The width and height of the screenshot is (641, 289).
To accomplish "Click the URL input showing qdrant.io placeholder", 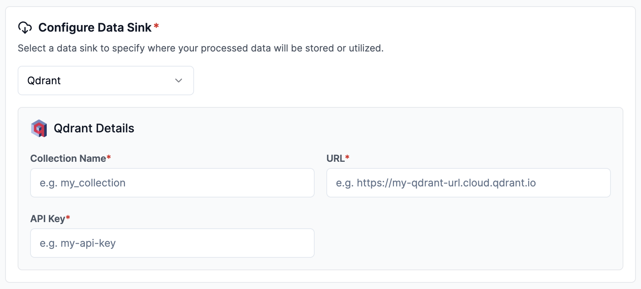I will [x=468, y=183].
